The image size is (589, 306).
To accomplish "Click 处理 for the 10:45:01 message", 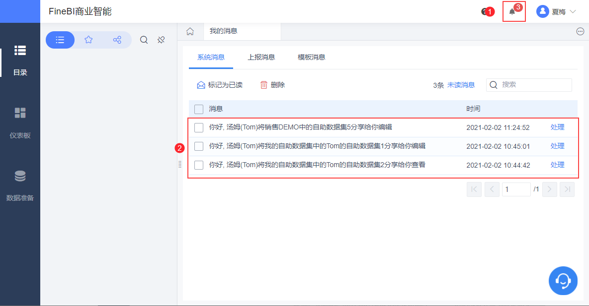I will [558, 146].
